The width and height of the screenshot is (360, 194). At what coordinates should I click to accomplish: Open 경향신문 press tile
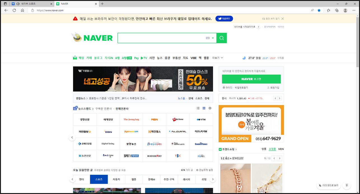coord(85,120)
